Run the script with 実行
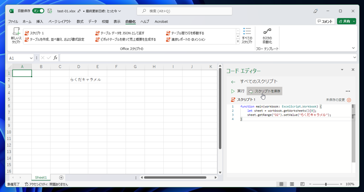This screenshot has width=364, height=192. 238,91
